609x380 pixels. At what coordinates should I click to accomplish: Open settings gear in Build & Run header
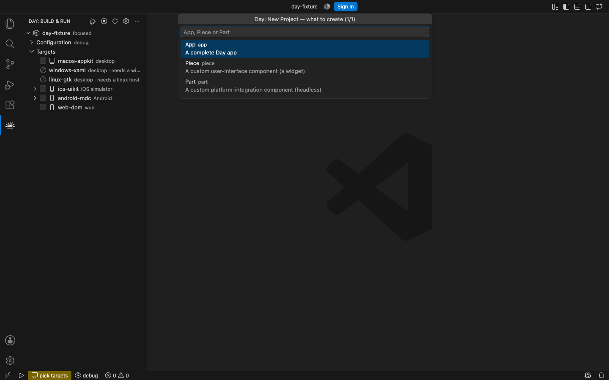(126, 21)
